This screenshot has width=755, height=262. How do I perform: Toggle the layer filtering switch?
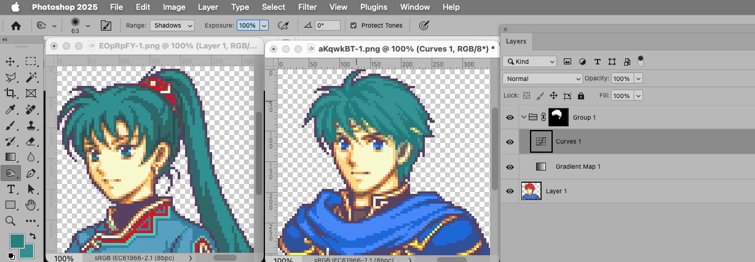[x=641, y=61]
